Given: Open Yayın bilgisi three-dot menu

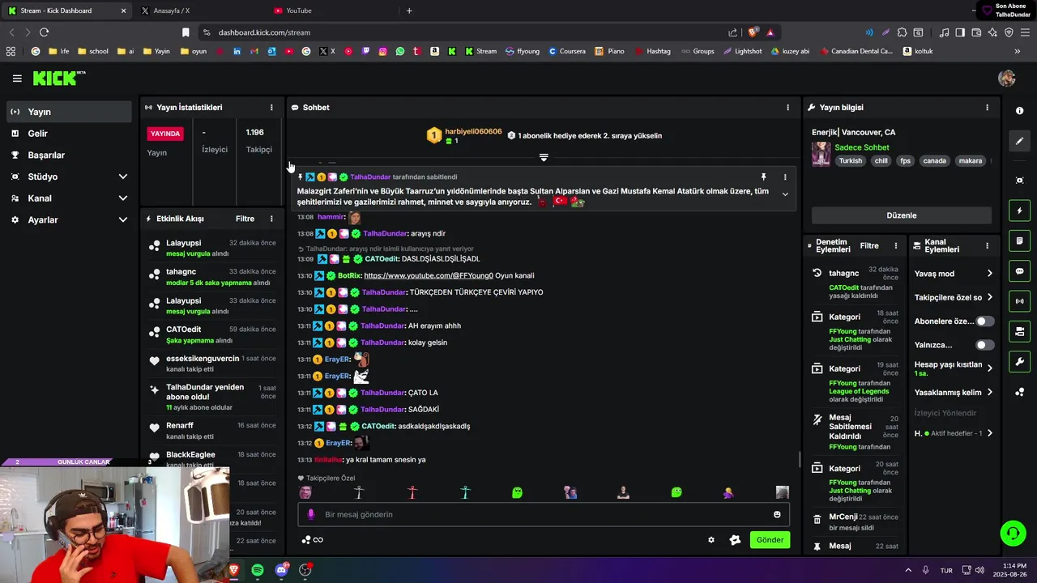Looking at the screenshot, I should click(987, 107).
